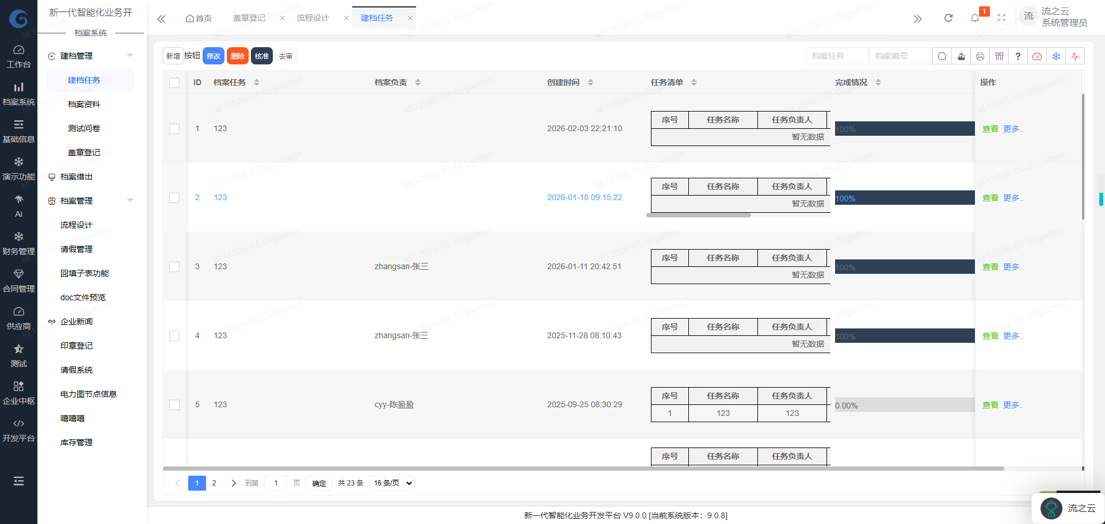Toggle fullscreen mode icon

point(1001,18)
